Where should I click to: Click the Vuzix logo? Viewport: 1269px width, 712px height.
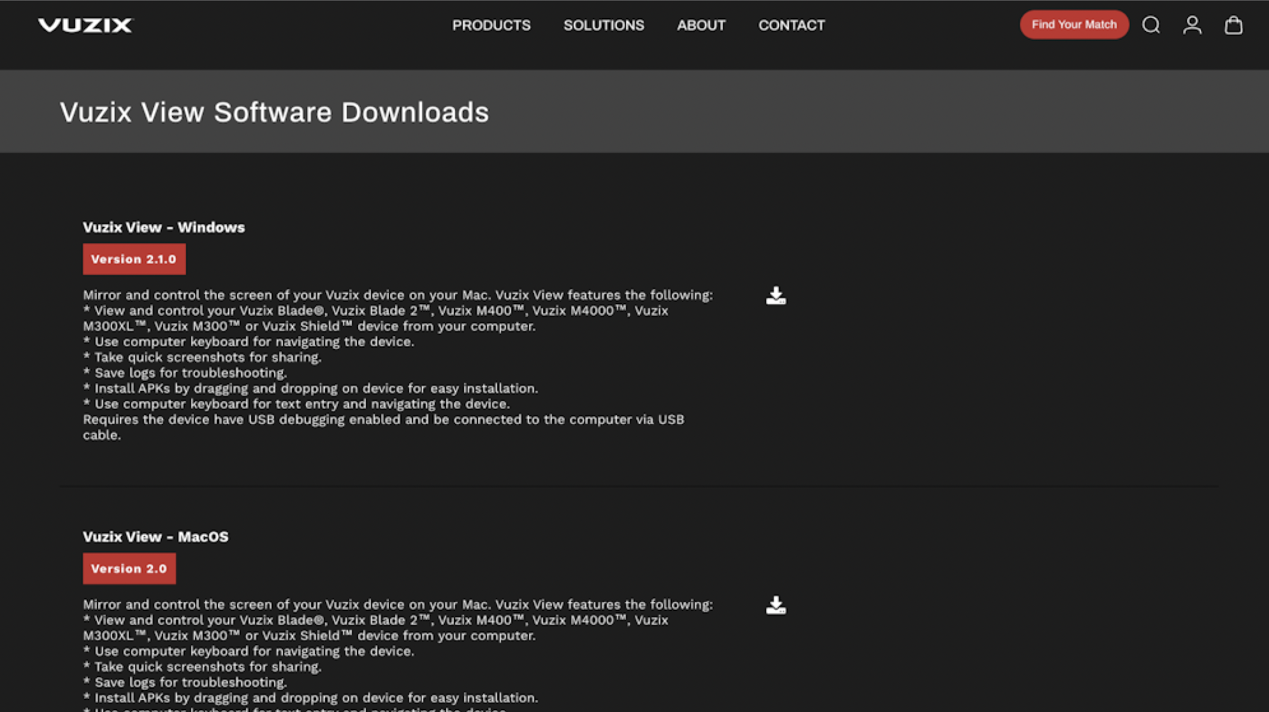click(85, 25)
